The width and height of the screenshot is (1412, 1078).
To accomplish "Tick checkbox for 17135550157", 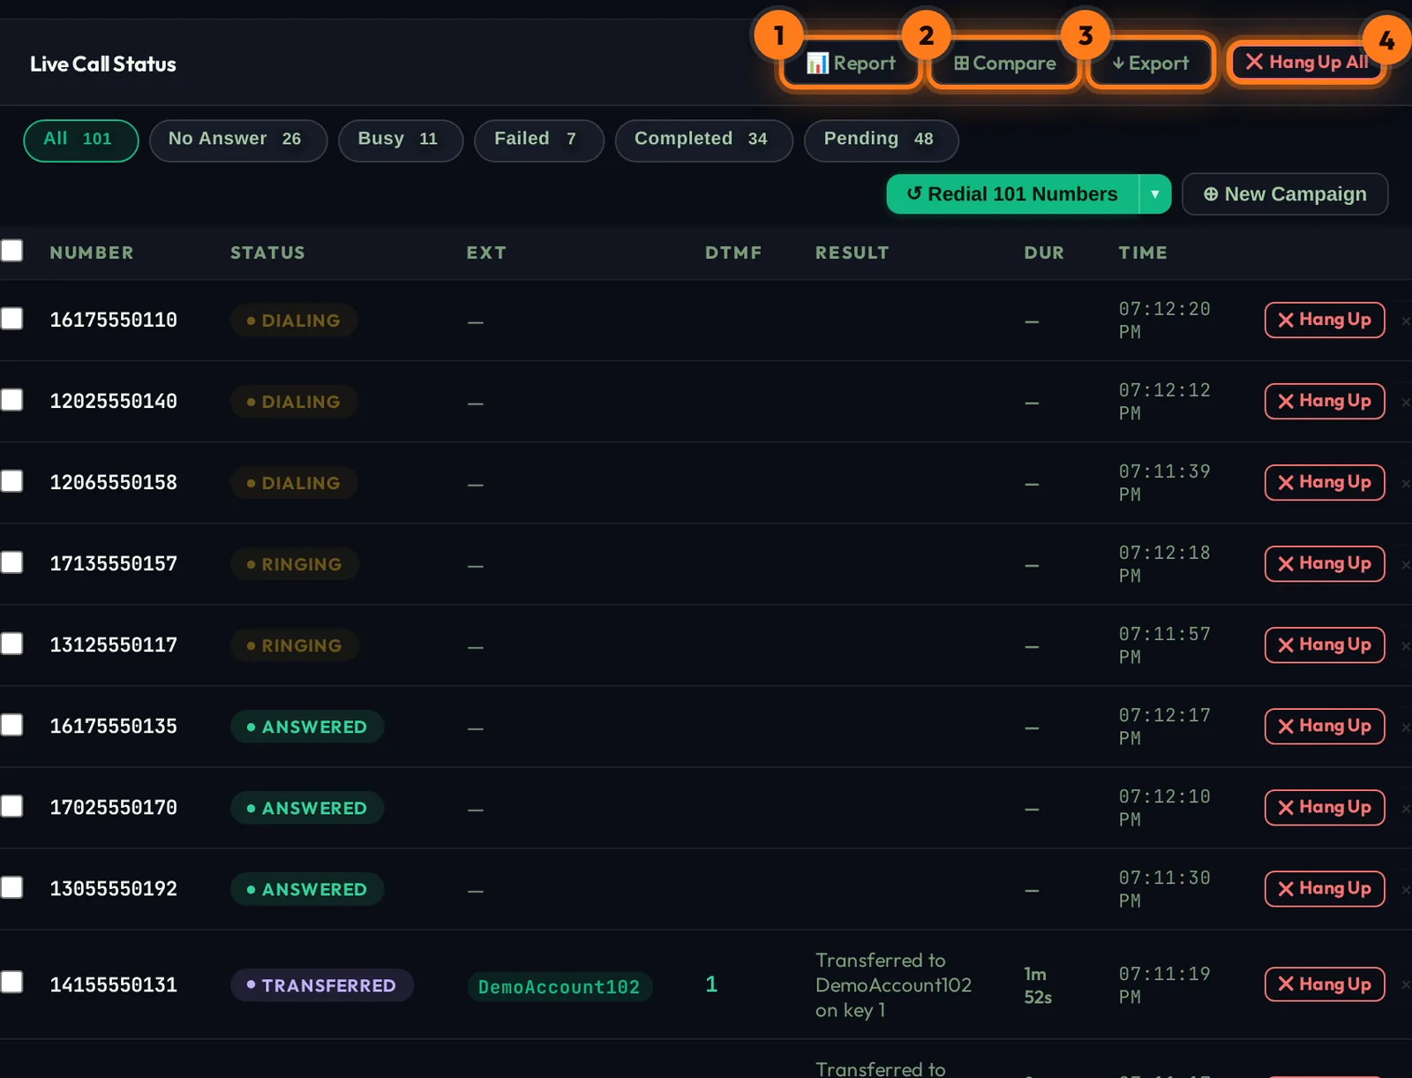I will (11, 562).
